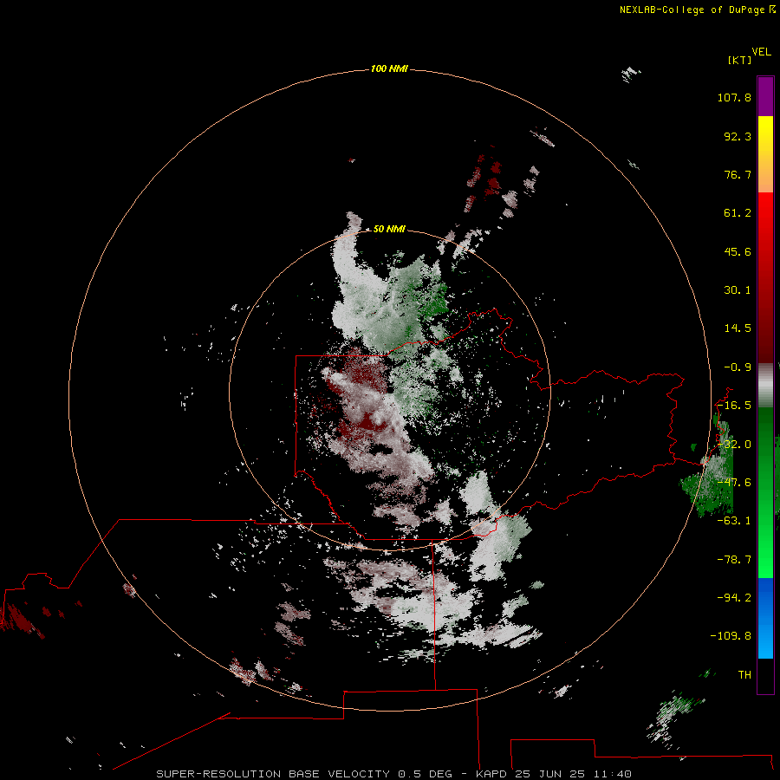Click the 107.8 value on velocity scale
Image resolution: width=780 pixels, height=780 pixels.
click(734, 97)
